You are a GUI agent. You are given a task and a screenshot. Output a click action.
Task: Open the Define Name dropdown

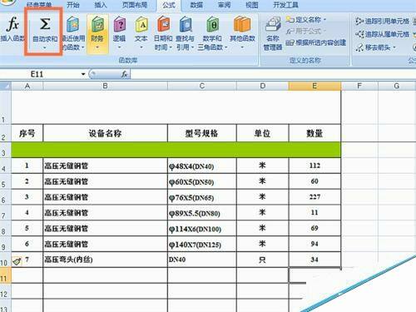tap(306, 20)
